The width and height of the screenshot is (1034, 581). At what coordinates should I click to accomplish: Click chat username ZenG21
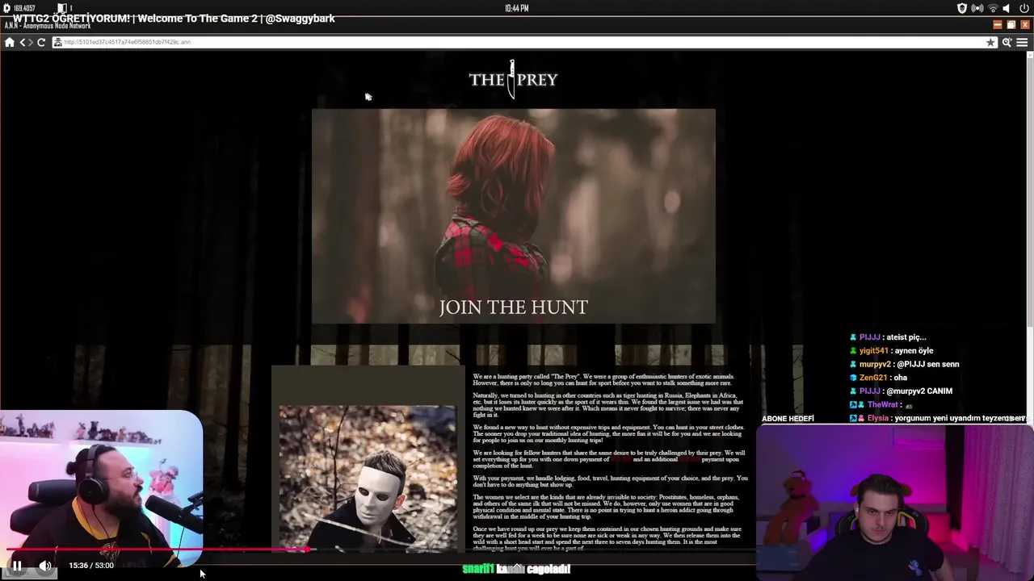(872, 378)
